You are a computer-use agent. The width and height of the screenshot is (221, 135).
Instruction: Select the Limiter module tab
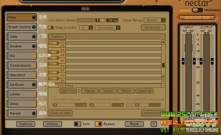coord(22,94)
